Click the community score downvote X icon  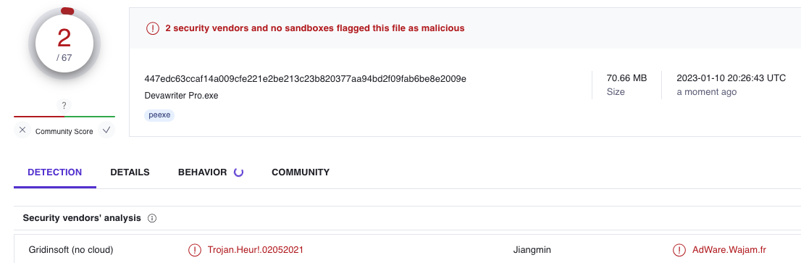point(22,130)
